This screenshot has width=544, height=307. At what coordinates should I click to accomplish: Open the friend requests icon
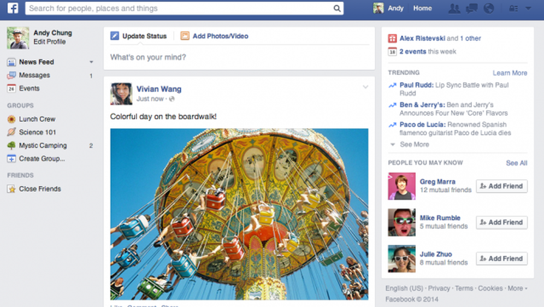[x=454, y=8]
